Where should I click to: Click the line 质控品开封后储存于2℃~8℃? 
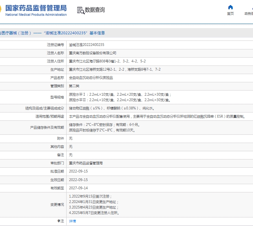(x=102, y=130)
